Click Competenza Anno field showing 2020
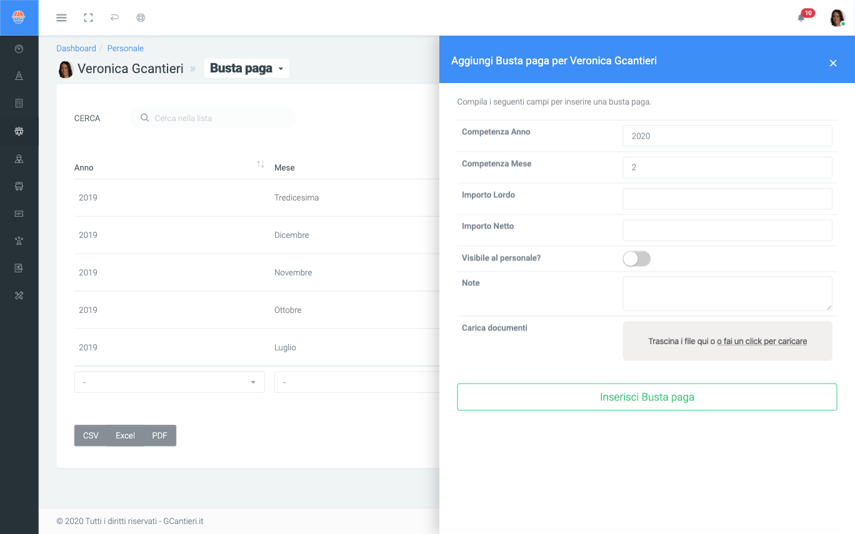 tap(727, 136)
